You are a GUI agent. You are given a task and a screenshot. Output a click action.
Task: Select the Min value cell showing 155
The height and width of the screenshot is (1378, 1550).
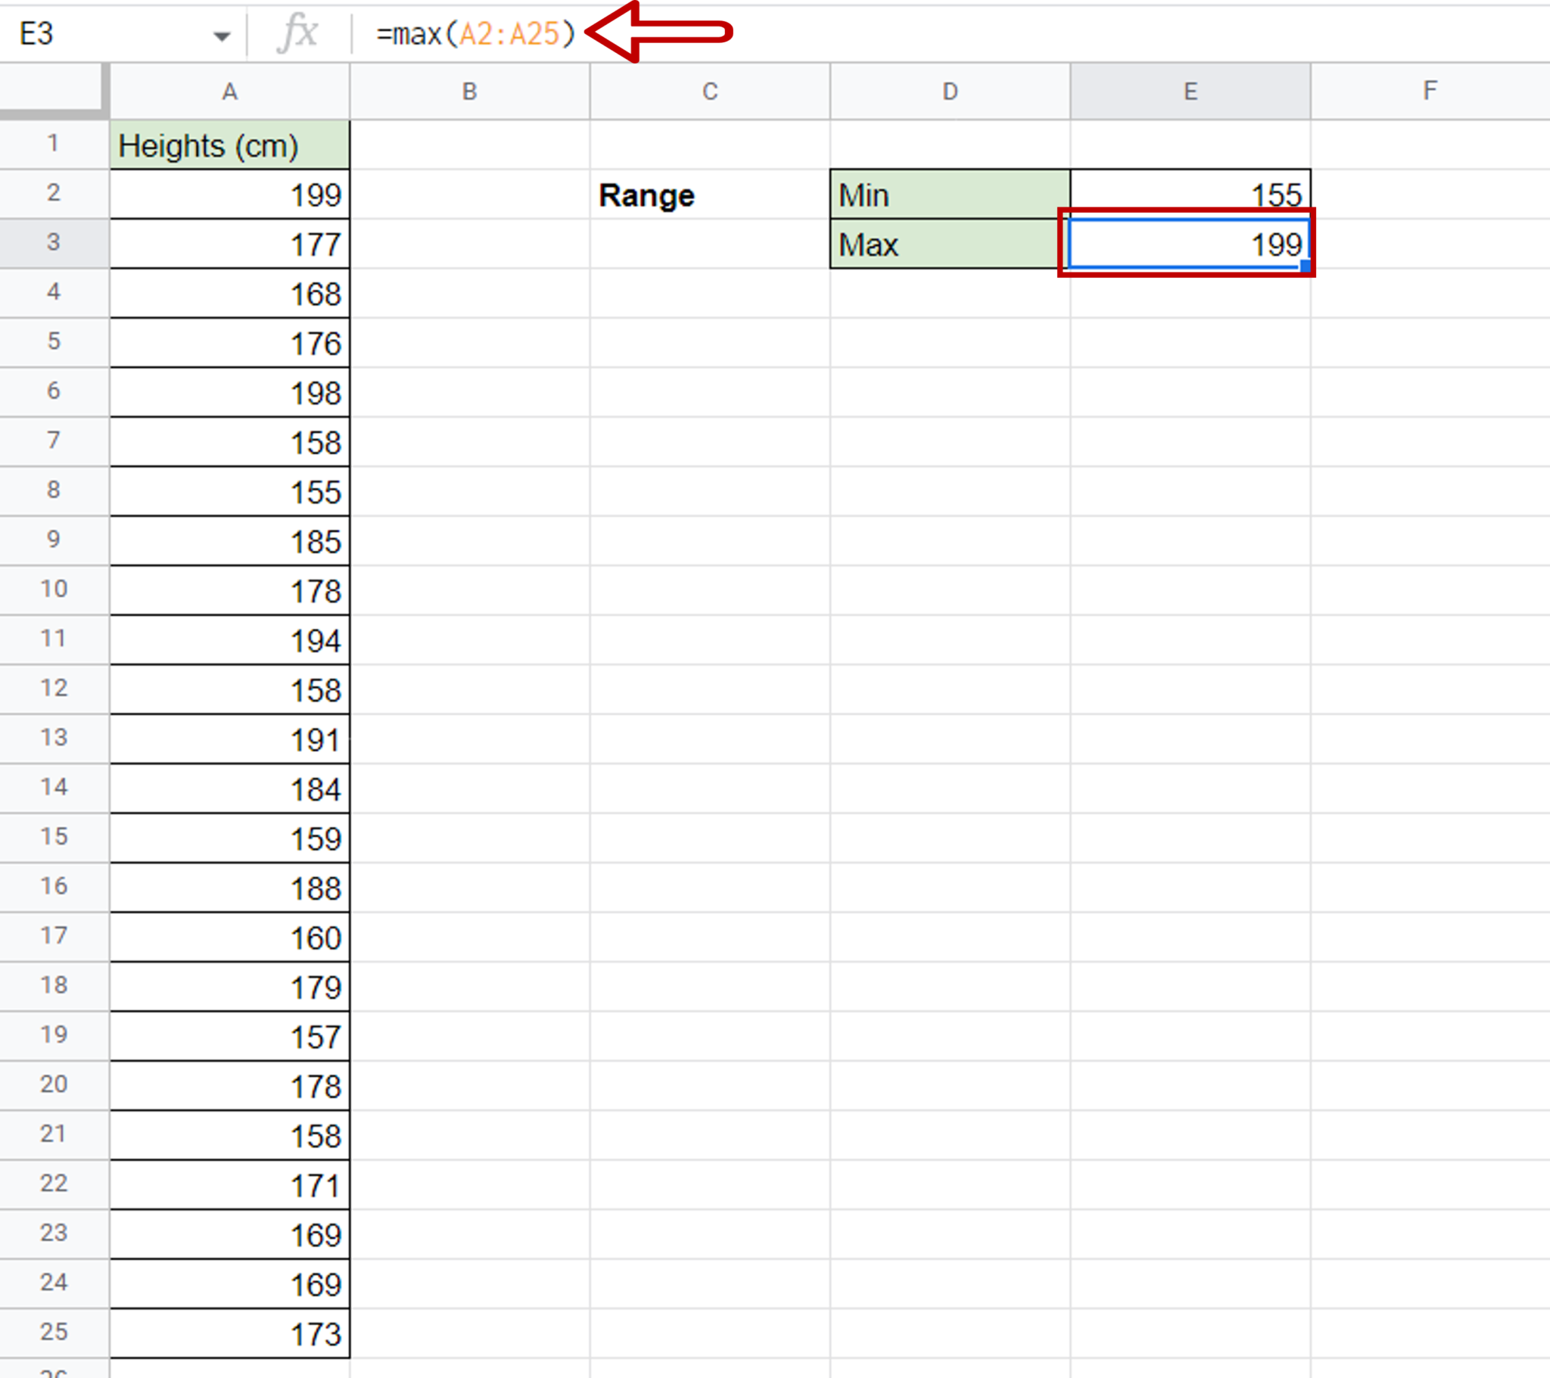[x=1189, y=195]
